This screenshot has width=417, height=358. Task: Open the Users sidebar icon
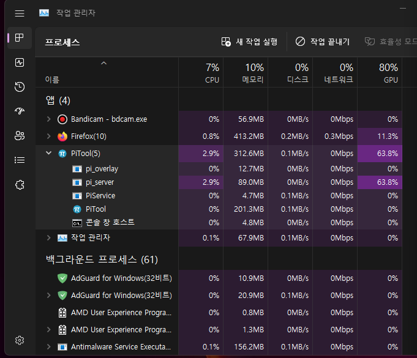[x=20, y=135]
